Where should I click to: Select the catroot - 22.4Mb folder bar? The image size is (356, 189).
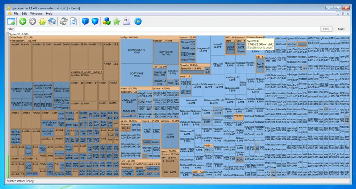(x=188, y=37)
